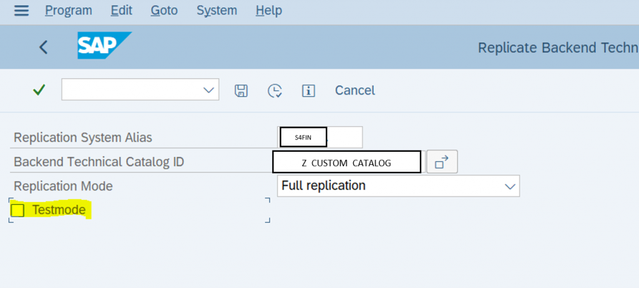The image size is (639, 288).
Task: Open the System menu
Action: pyautogui.click(x=217, y=11)
